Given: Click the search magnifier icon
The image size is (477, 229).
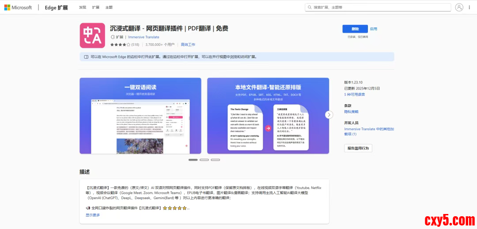Looking at the screenshot, I should (x=310, y=8).
